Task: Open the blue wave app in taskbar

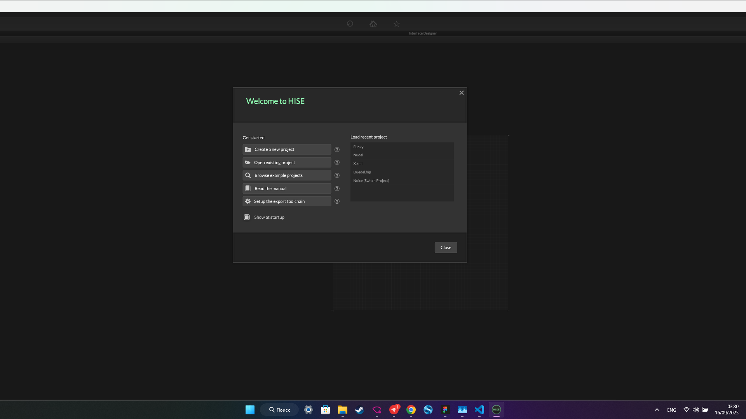Action: [x=462, y=410]
